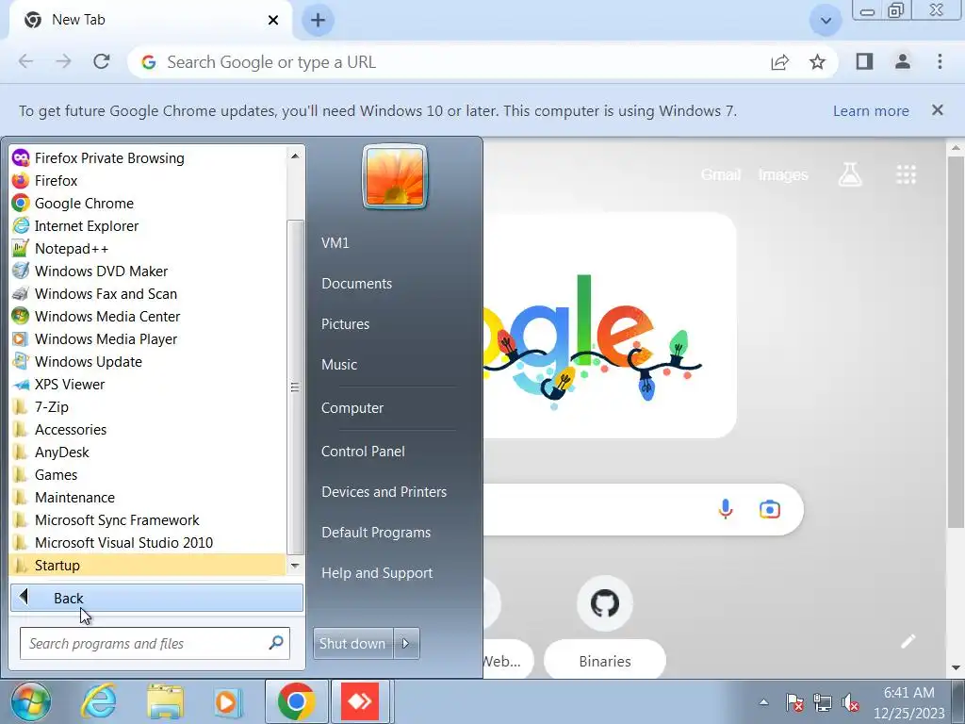Screen dimensions: 965x724
Task: Launch Firefox from the Start menu
Action: point(148,181)
